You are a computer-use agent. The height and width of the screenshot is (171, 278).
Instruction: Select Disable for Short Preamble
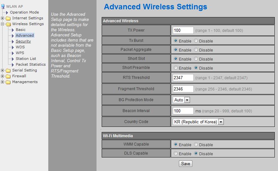coord(196,68)
